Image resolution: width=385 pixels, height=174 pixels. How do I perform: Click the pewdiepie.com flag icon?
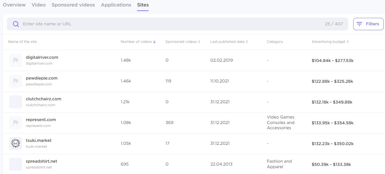(x=16, y=81)
